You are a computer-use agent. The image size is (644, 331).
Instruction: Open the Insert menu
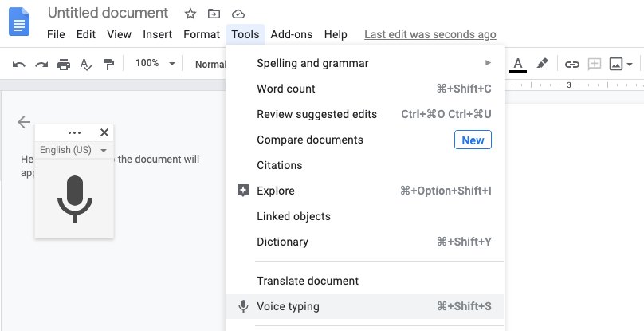pyautogui.click(x=157, y=34)
